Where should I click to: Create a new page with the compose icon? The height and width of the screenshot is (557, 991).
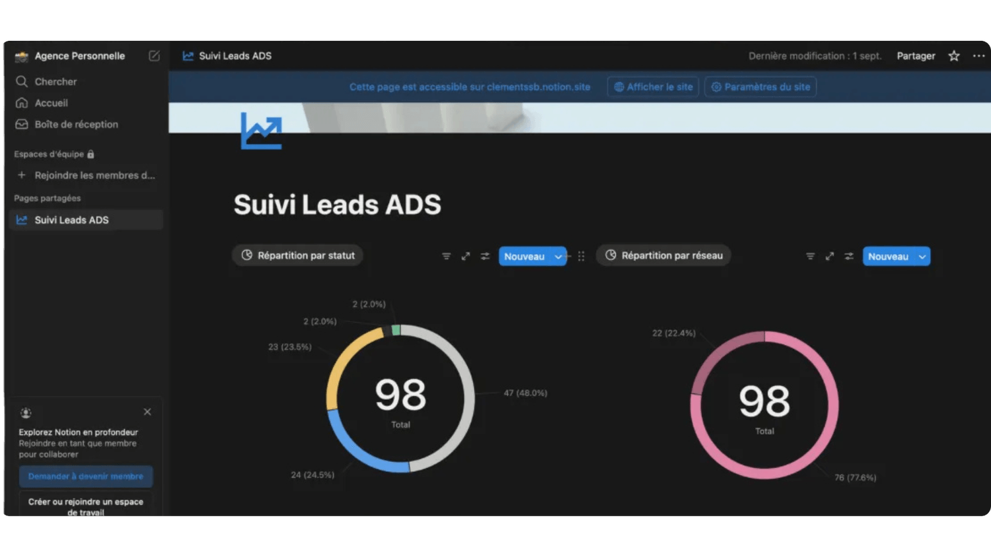154,56
